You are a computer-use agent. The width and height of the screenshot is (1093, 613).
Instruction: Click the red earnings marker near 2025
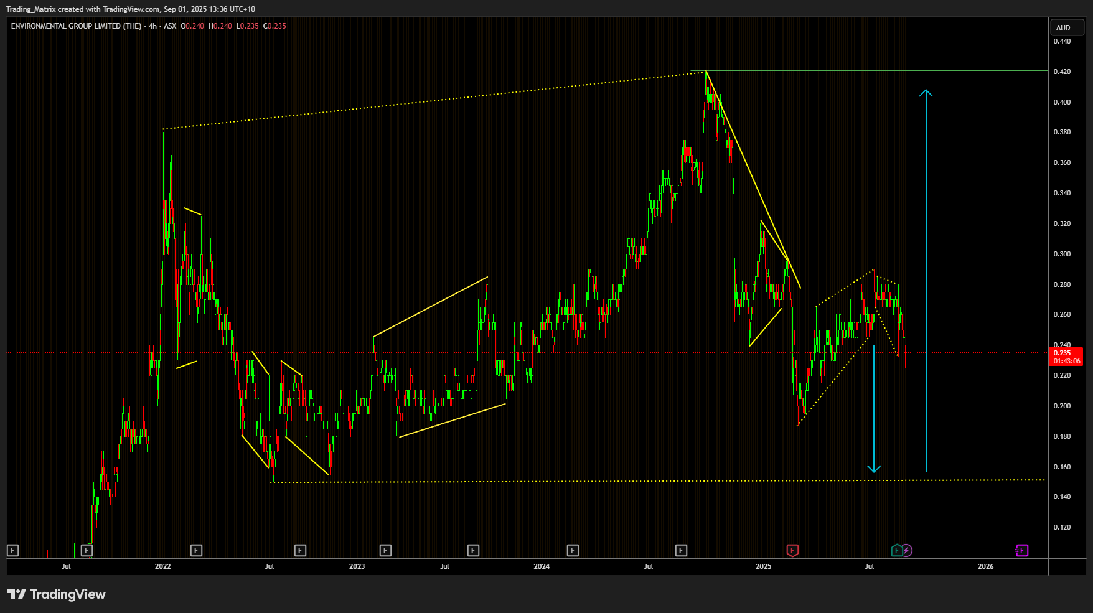792,550
